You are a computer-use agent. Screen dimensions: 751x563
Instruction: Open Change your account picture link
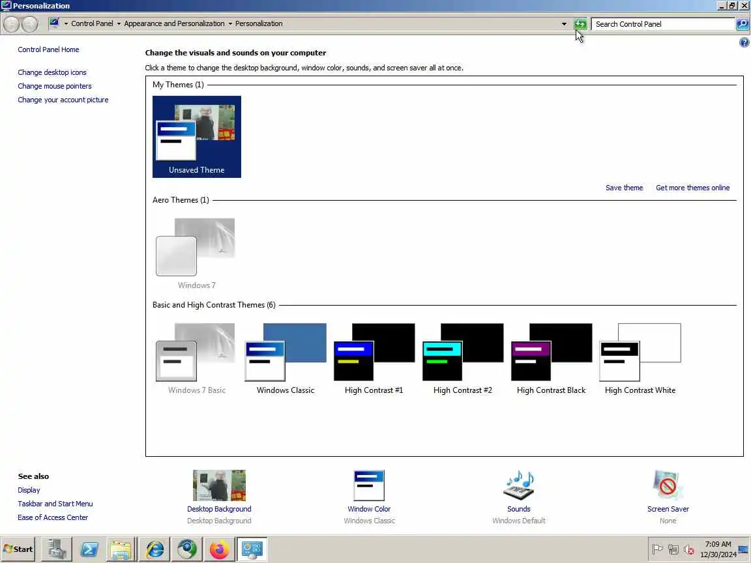63,100
